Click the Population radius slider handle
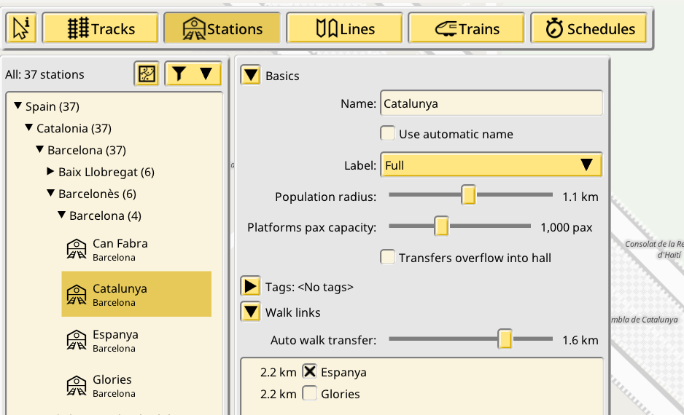The height and width of the screenshot is (415, 684). coord(469,195)
